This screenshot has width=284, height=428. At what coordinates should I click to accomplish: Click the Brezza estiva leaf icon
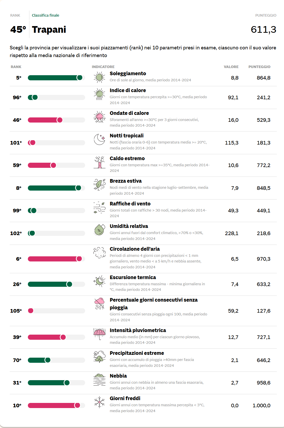99,185
